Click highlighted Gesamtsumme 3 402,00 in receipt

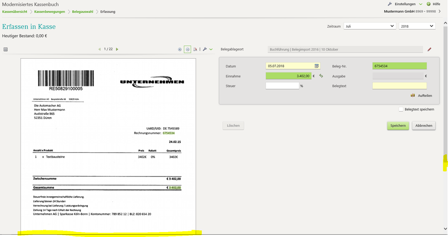click(174, 188)
